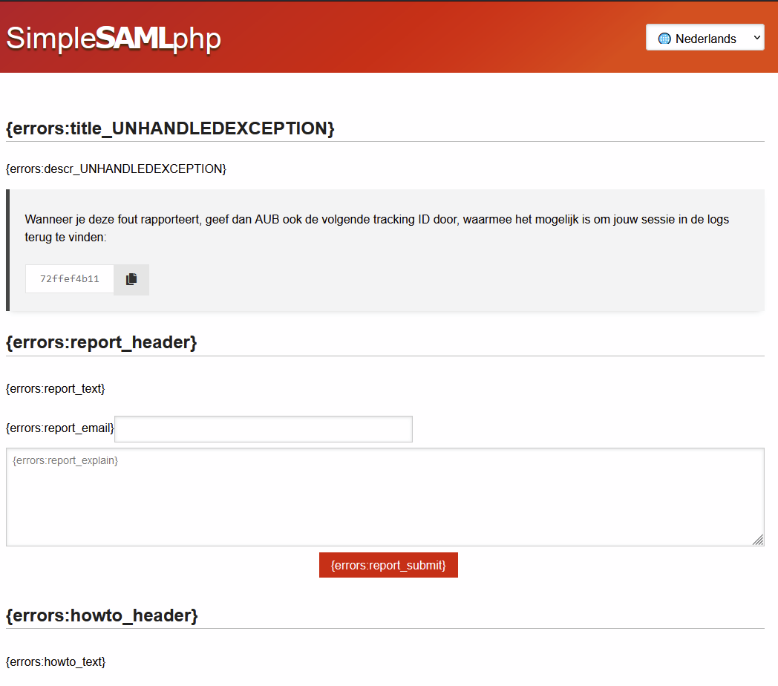The height and width of the screenshot is (686, 778).
Task: Click the {errors:report_header} heading
Action: coord(101,342)
